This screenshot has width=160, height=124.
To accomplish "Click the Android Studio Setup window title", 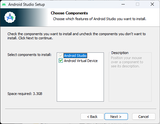I will [27, 4].
